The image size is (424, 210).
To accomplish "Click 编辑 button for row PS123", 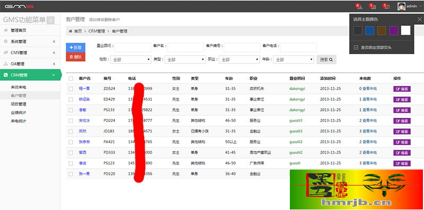I will point(402,163).
